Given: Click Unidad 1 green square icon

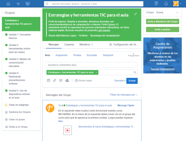Looking at the screenshot, I should [6, 35].
